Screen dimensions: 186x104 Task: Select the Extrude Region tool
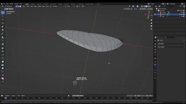tap(3, 44)
